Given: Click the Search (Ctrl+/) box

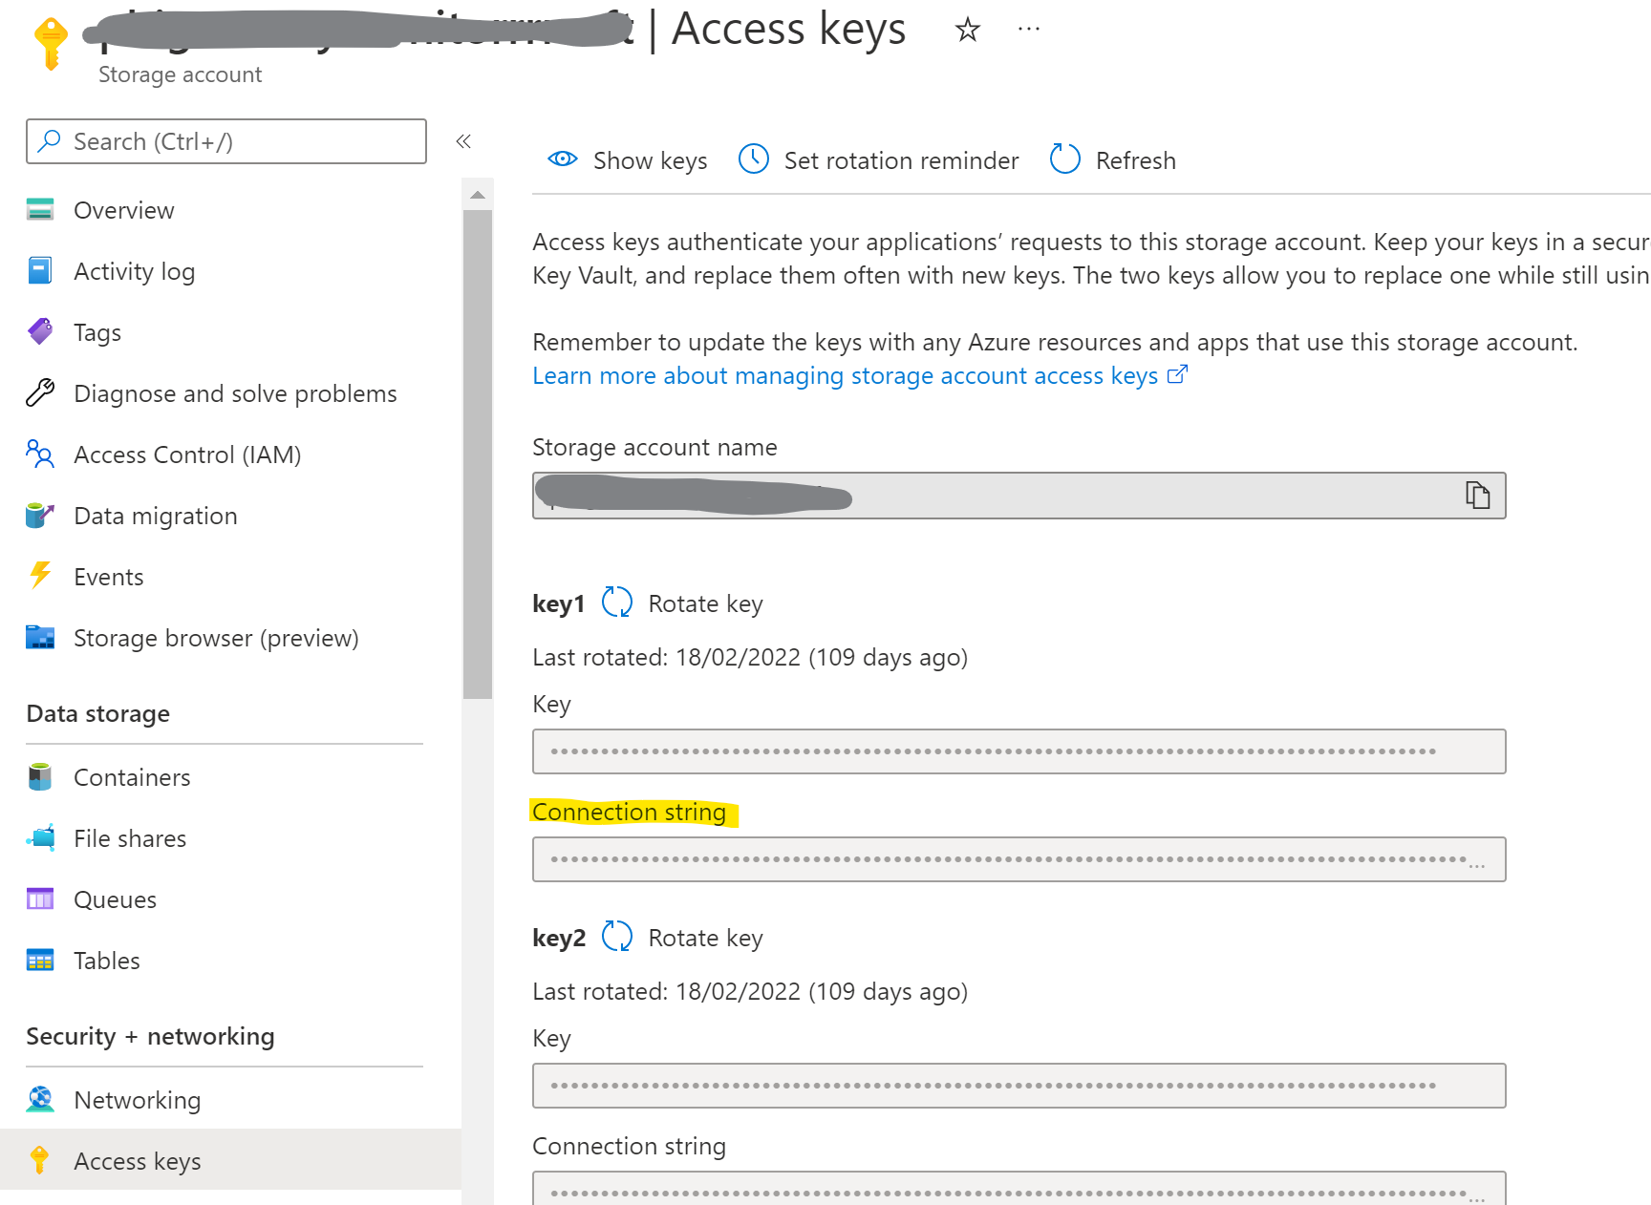Looking at the screenshot, I should pos(226,141).
